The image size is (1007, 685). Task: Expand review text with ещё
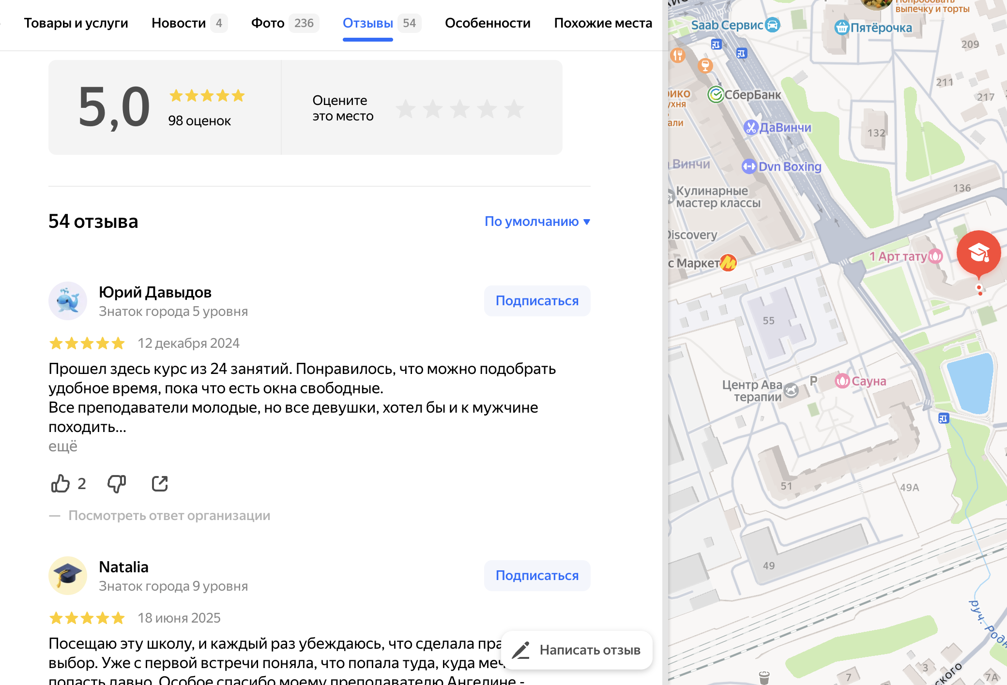63,446
